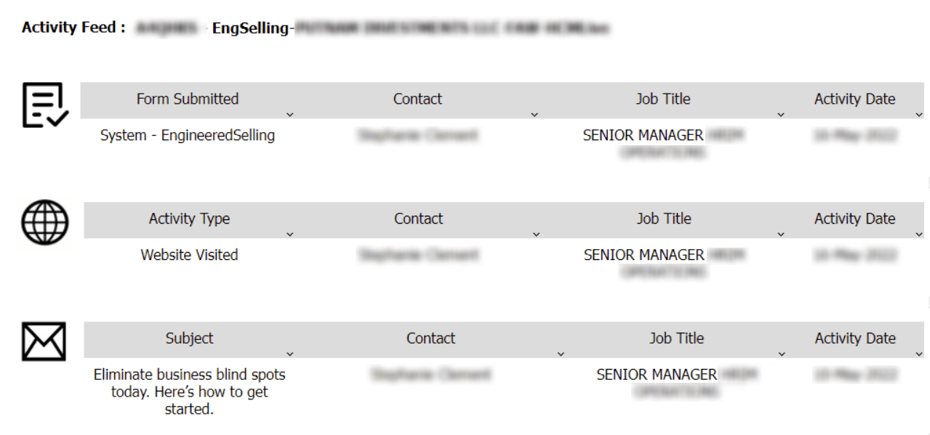Expand the Form Submitted column dropdown arrow
Viewport: 930px width, 435px height.
point(289,114)
